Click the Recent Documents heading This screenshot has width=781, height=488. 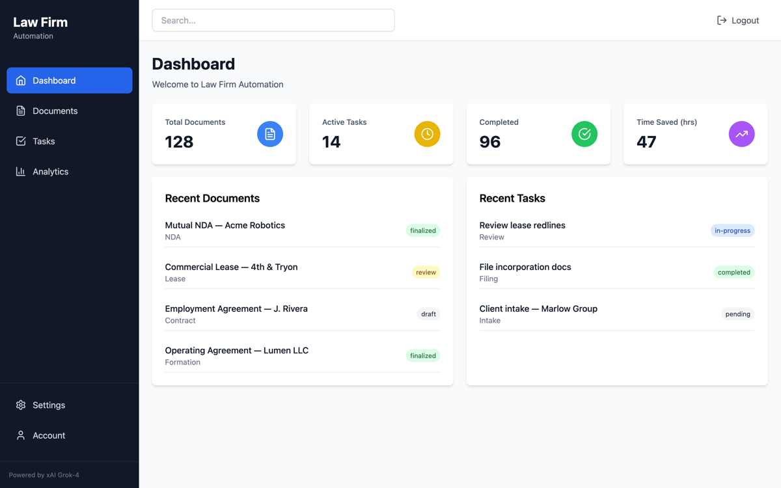[x=212, y=198]
